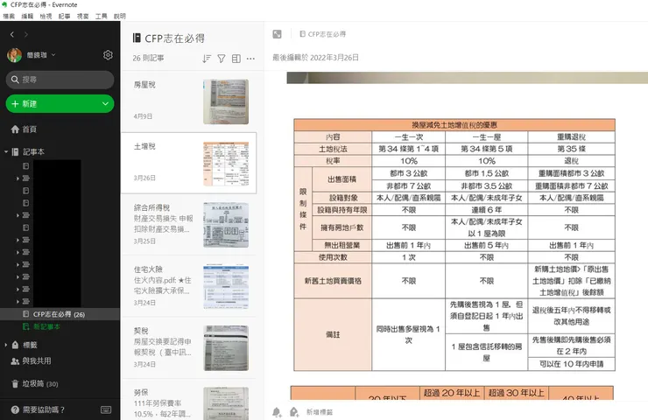Open the 房屋稅 note

[x=189, y=101]
